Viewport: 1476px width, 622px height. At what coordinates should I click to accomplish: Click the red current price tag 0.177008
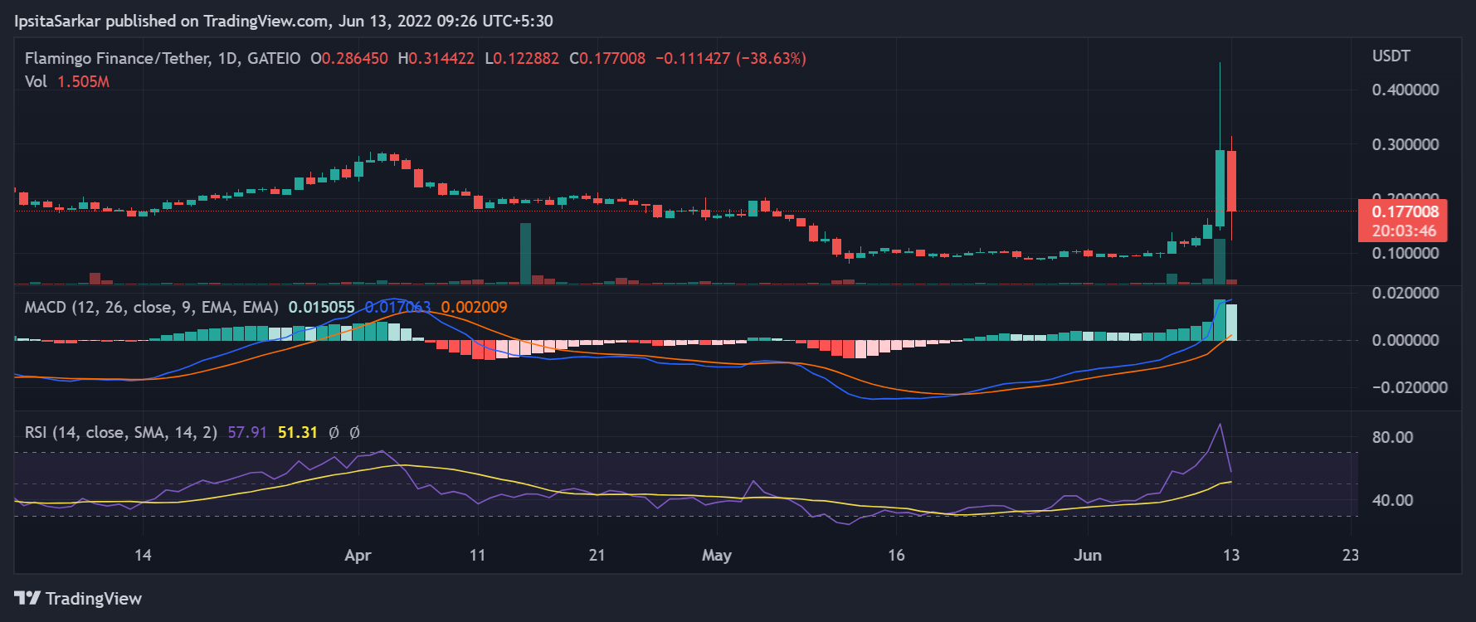click(x=1403, y=221)
